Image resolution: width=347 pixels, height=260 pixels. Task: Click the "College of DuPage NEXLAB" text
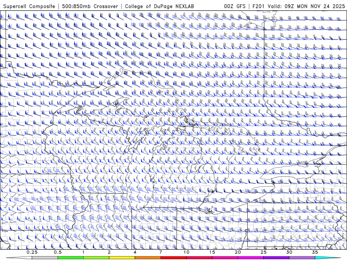[159, 6]
